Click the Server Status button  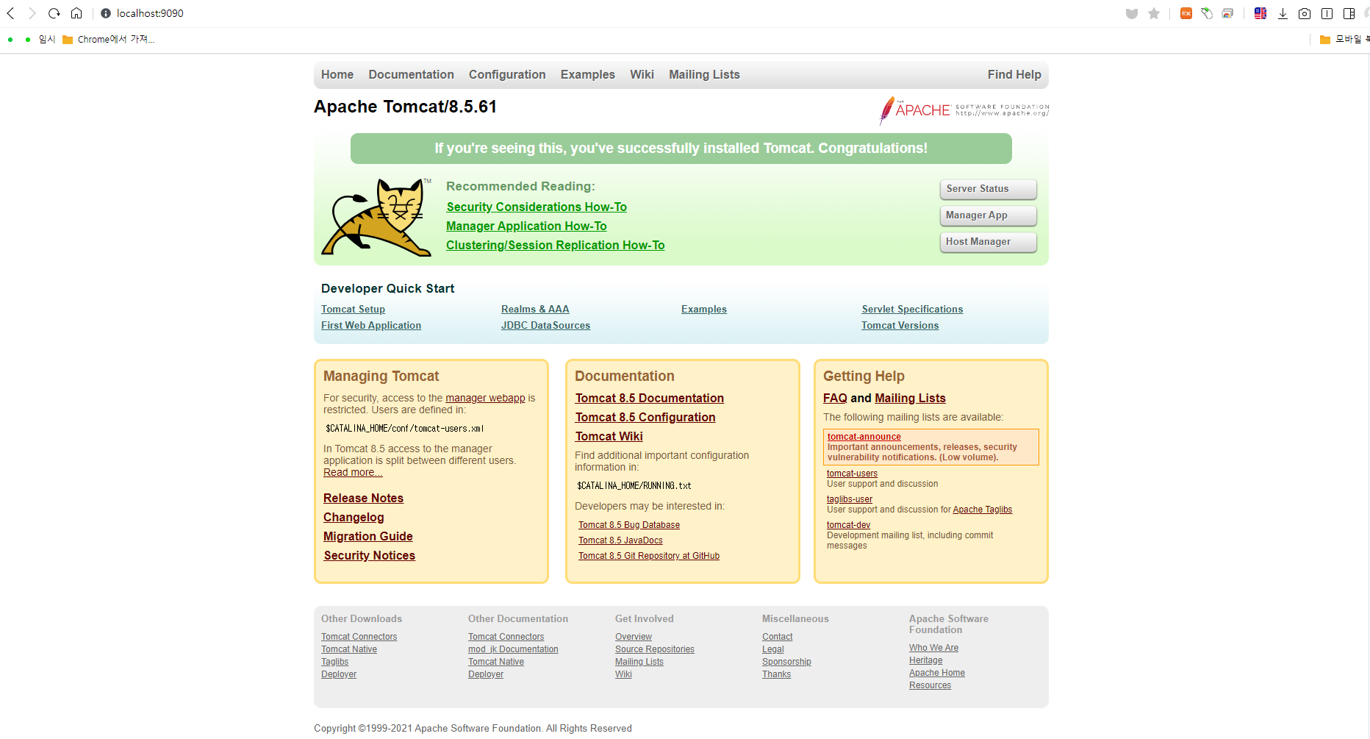click(x=989, y=189)
